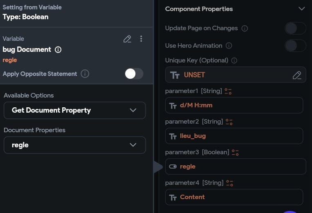312x213 pixels.
Task: Click the edit icon in UNSET key field
Action: click(x=297, y=75)
